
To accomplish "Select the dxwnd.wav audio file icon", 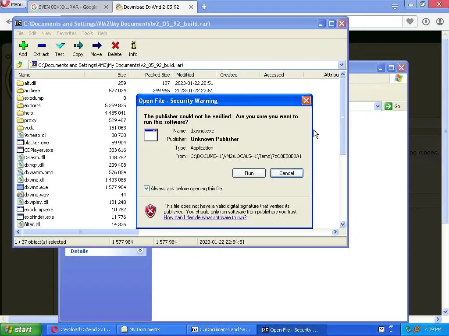I will 20,195.
